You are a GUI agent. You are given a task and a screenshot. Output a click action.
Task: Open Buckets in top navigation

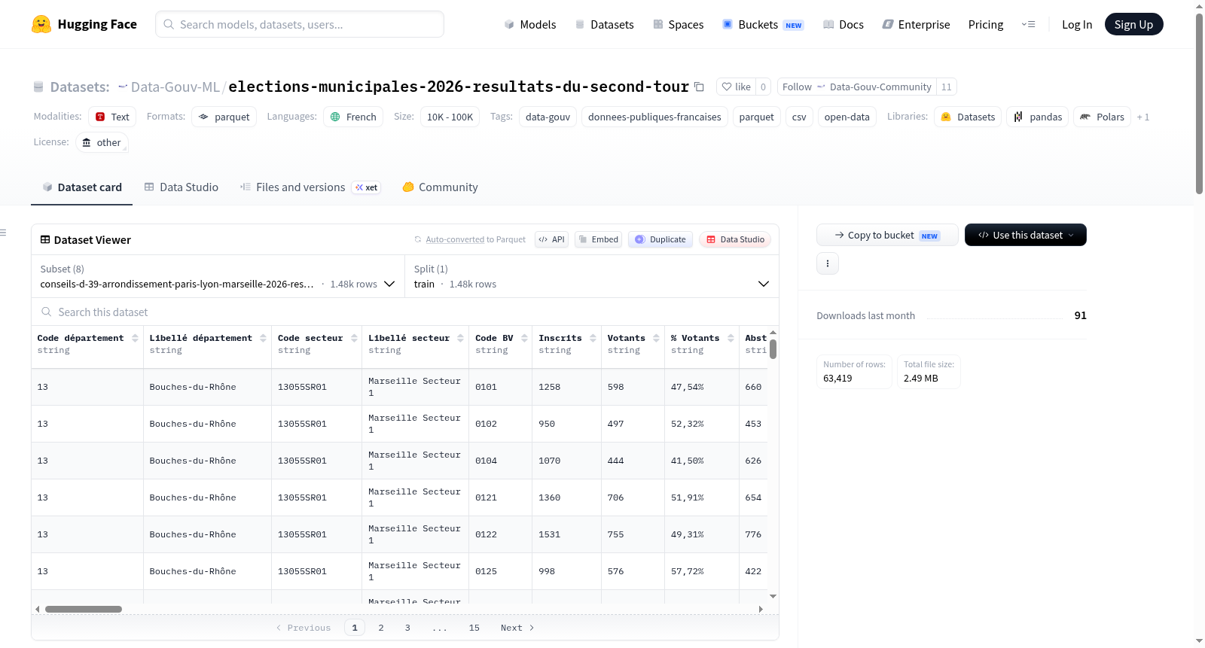pos(763,24)
